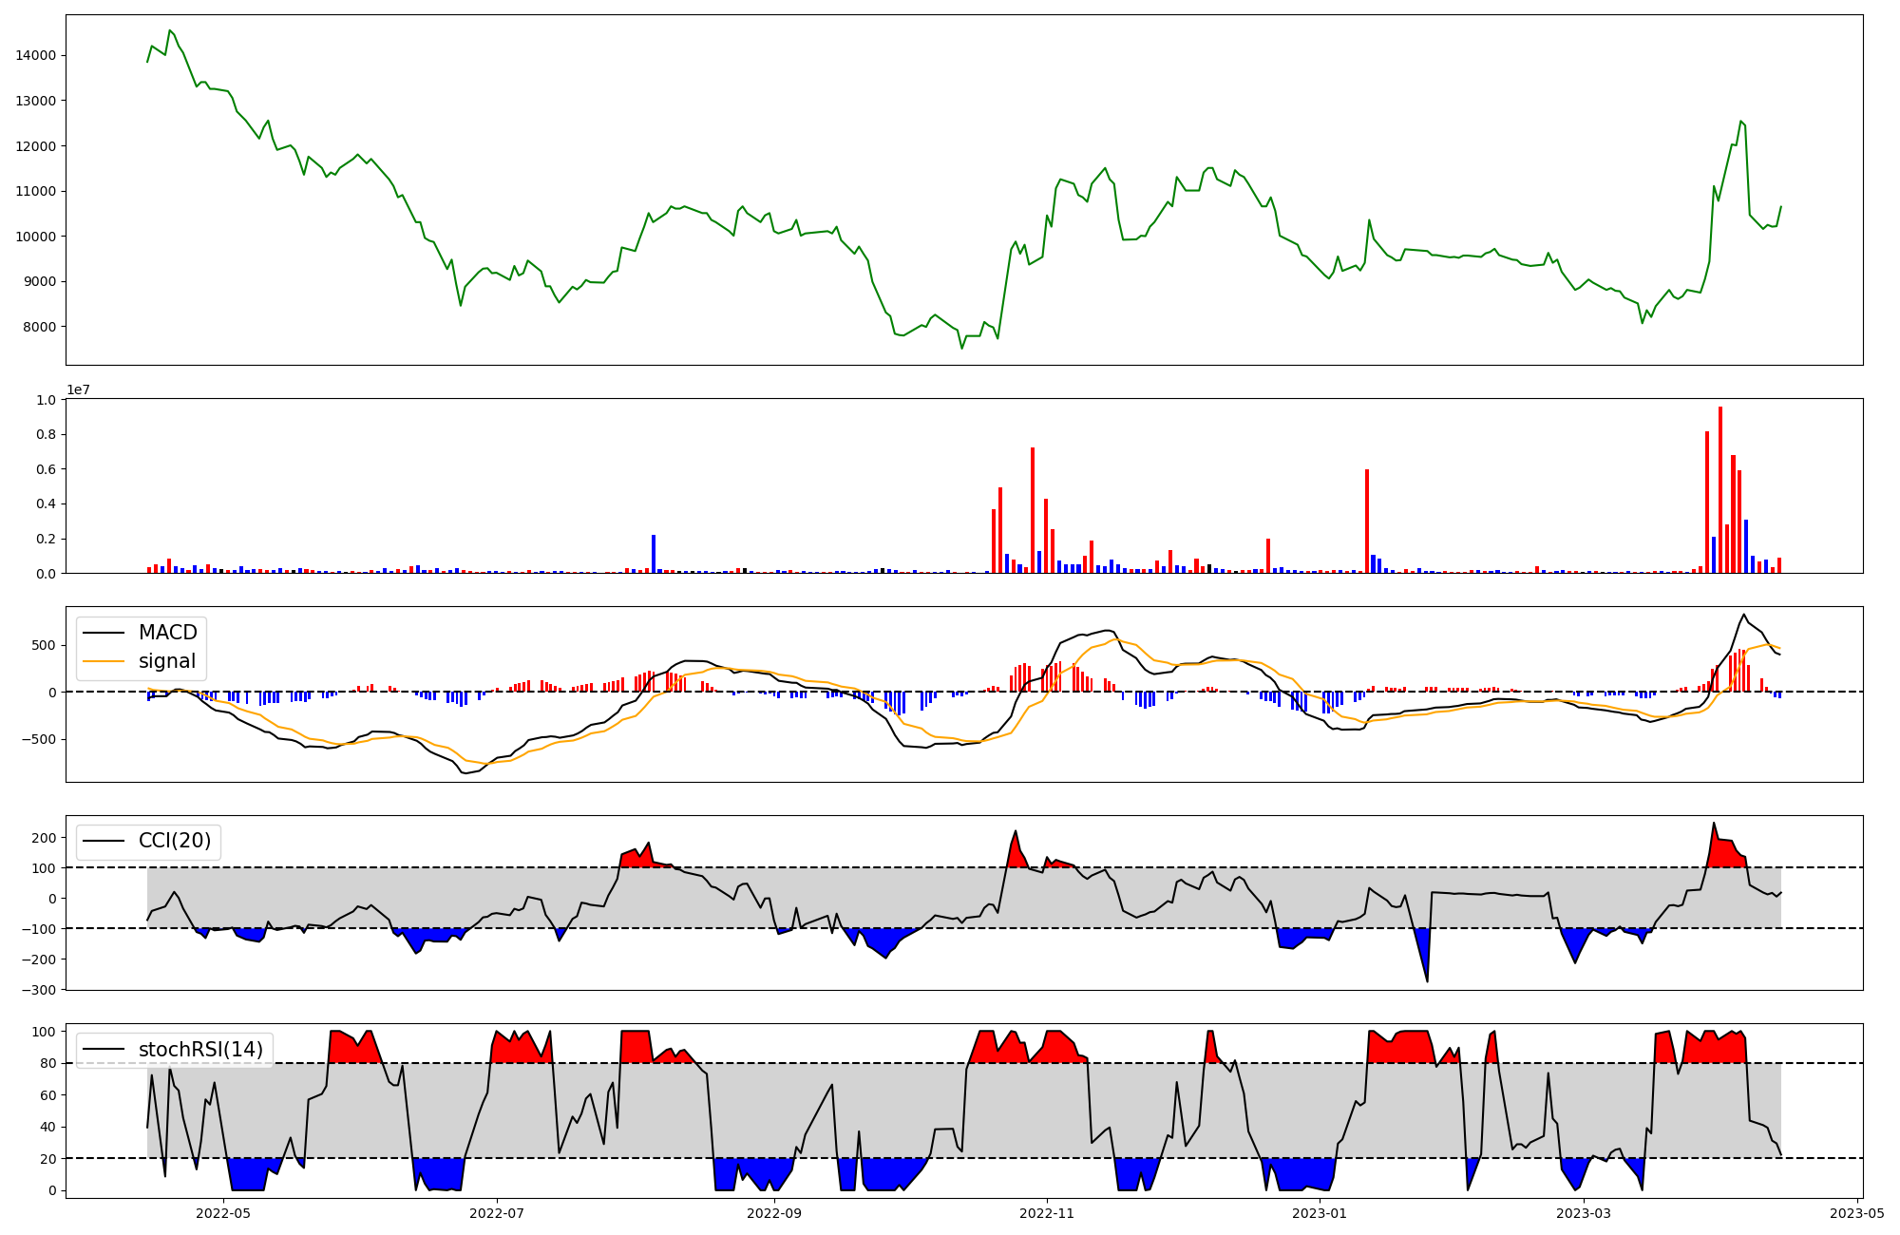Click the tall blue volume bar near 2022-08
This screenshot has width=1900, height=1235.
pos(654,554)
